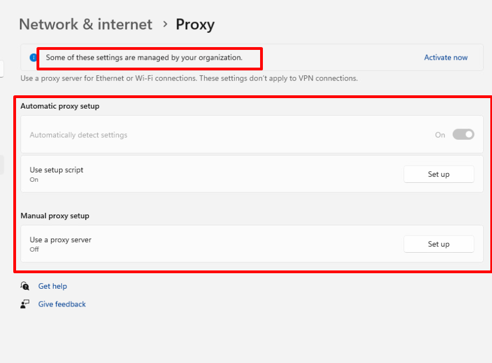The width and height of the screenshot is (492, 363).
Task: Open the Give feedback link
Action: coord(62,304)
